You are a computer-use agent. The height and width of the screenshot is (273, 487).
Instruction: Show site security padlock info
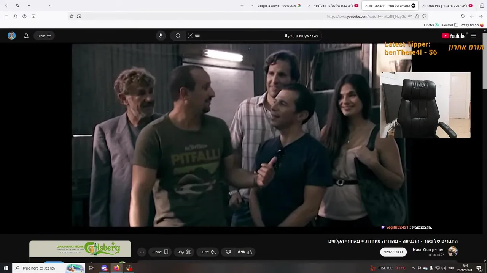coord(417,16)
